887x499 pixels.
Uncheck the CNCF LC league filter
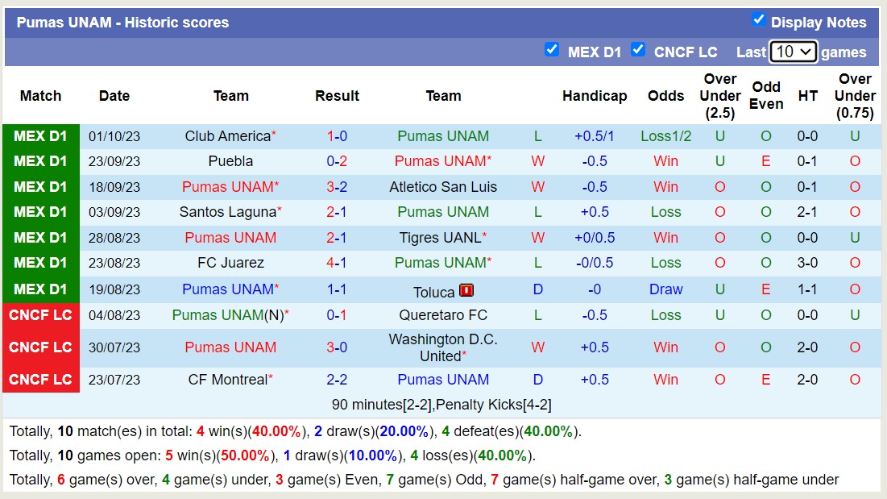click(638, 49)
